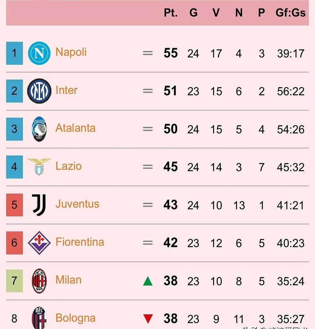Click Milan's green up arrow indicator
Screen dimensions: 315x329
tap(148, 281)
